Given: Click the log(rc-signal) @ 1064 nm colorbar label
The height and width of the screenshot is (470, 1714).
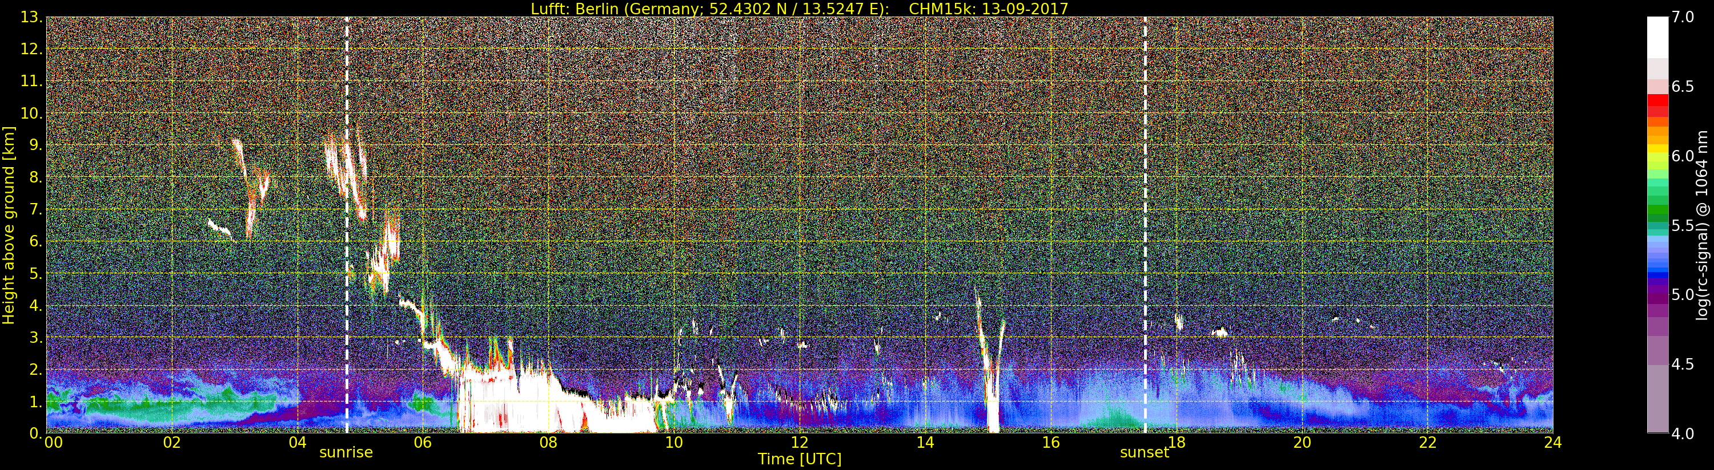Looking at the screenshot, I should [1702, 225].
